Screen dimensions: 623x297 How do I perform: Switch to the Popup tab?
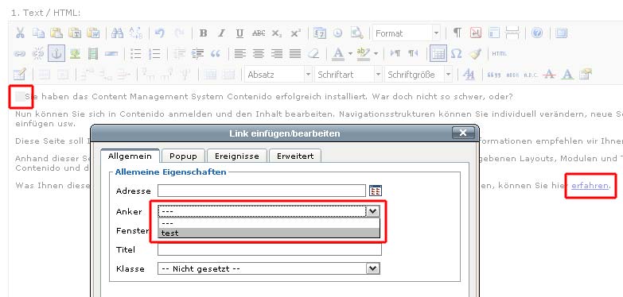point(183,156)
